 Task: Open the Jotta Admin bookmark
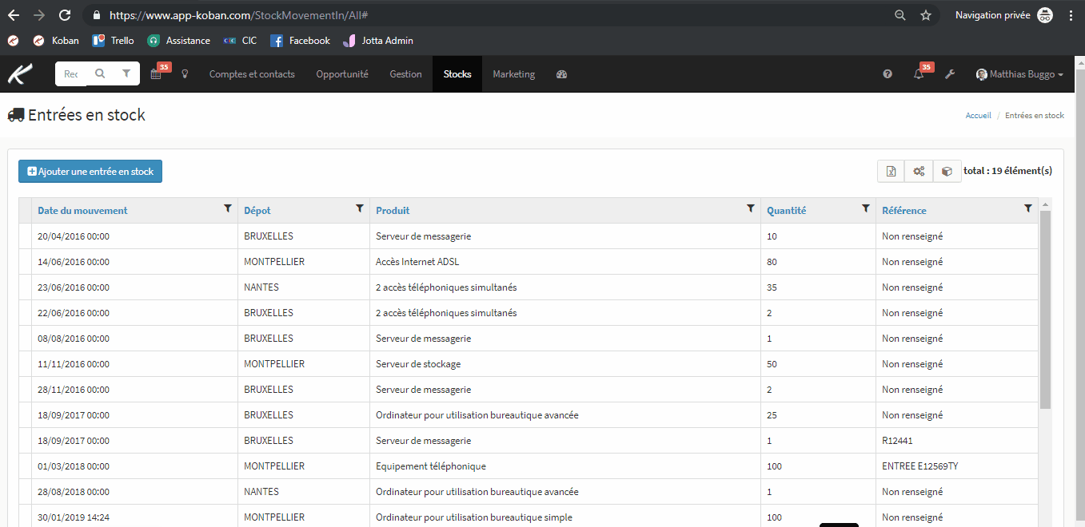[378, 41]
